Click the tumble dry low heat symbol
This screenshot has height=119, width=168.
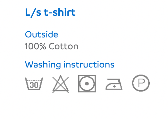click(x=87, y=83)
